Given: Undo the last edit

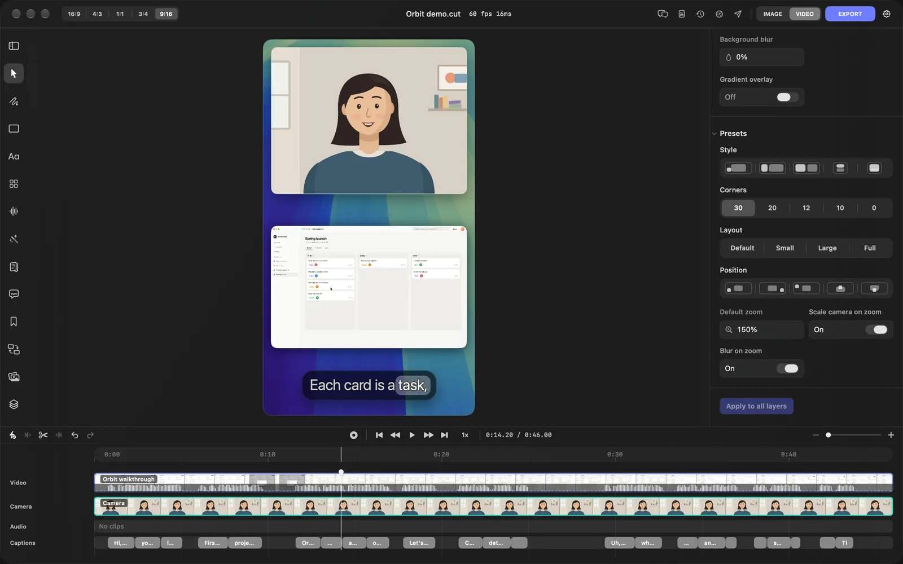Looking at the screenshot, I should click(x=74, y=435).
